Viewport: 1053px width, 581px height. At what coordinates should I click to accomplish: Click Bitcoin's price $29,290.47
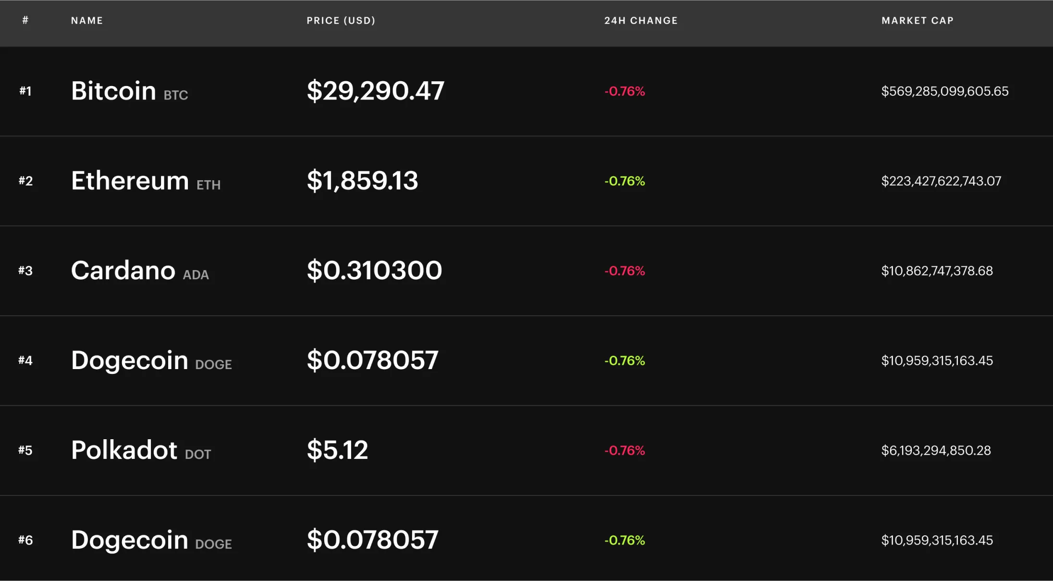(x=375, y=91)
